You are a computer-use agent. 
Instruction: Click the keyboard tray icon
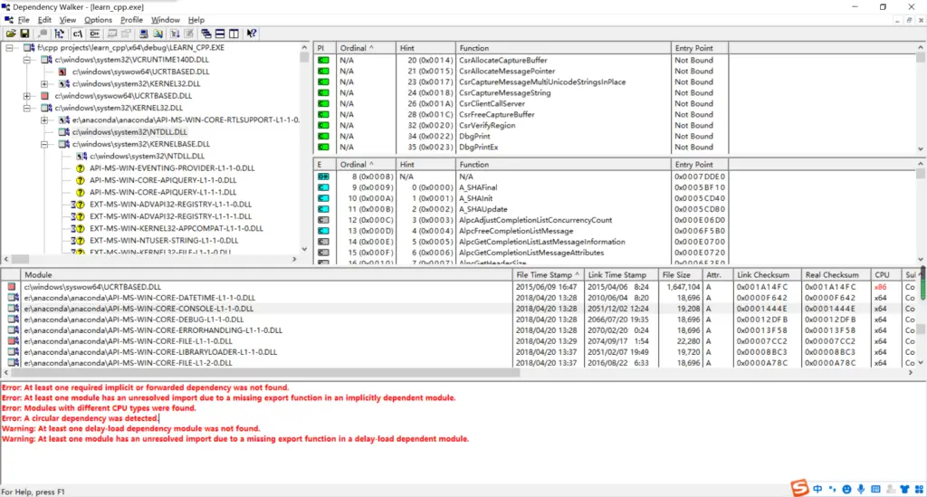tap(875, 489)
